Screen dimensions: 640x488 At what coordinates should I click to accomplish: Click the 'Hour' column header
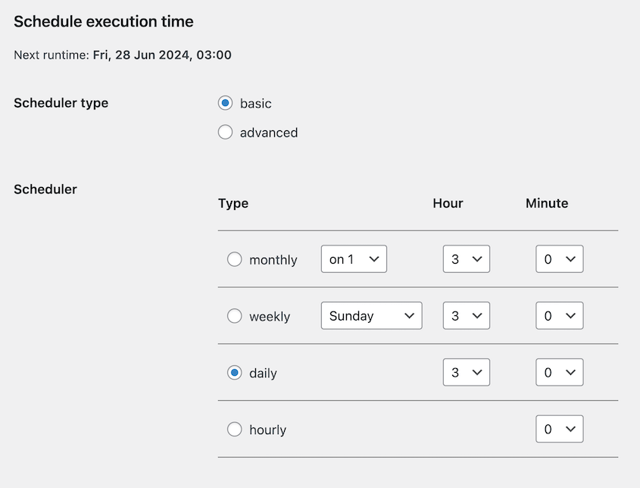tap(448, 203)
